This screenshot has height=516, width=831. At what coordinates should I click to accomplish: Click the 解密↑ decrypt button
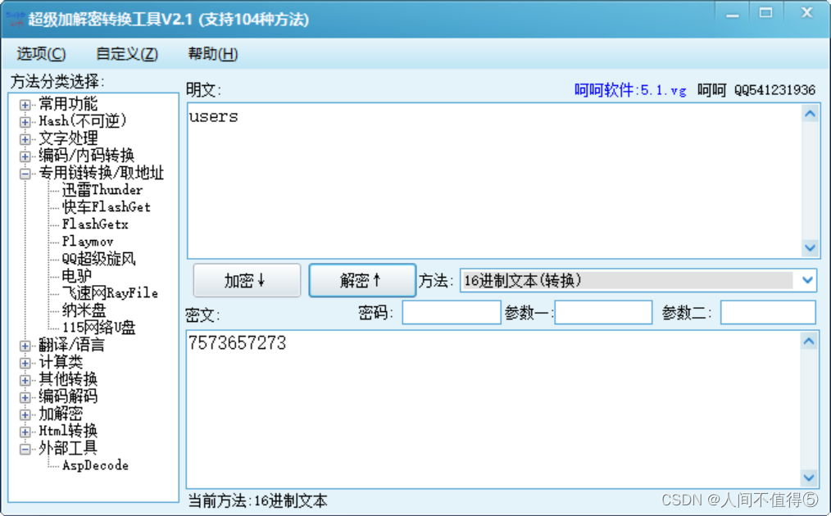click(x=362, y=280)
